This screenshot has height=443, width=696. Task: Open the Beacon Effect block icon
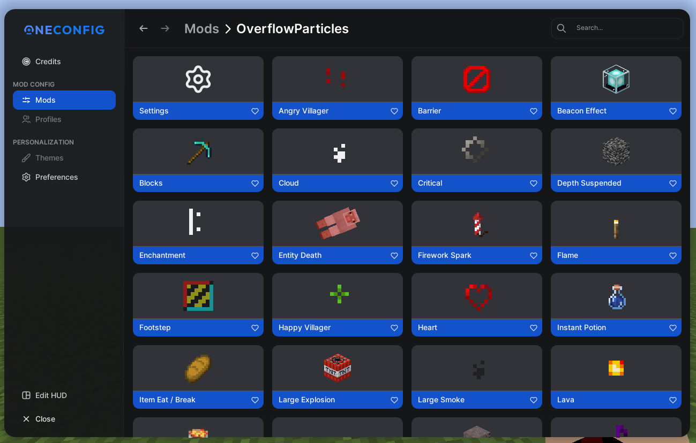point(616,79)
